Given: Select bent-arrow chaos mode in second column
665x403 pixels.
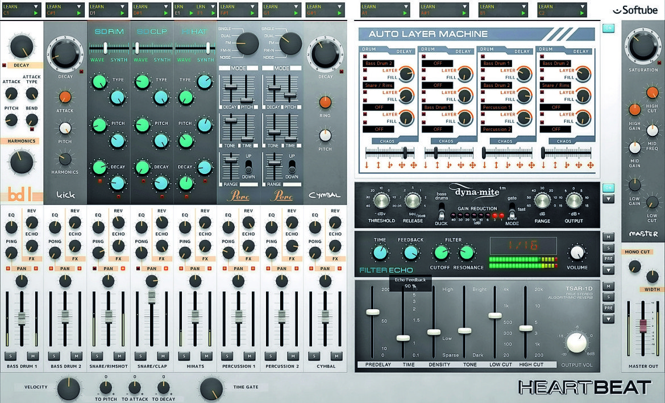Looking at the screenshot, I should coord(449,165).
